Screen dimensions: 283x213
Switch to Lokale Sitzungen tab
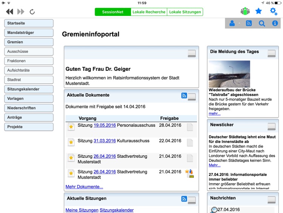(185, 12)
